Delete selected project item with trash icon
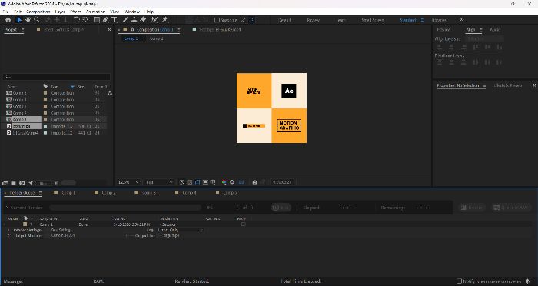The width and height of the screenshot is (538, 286). 56,183
